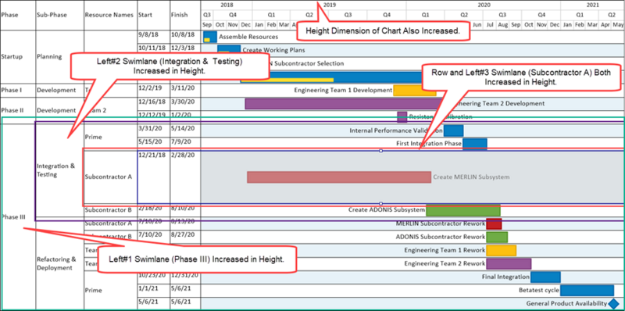
Task: Click the Assemble Resources blue task bar
Action: click(209, 37)
